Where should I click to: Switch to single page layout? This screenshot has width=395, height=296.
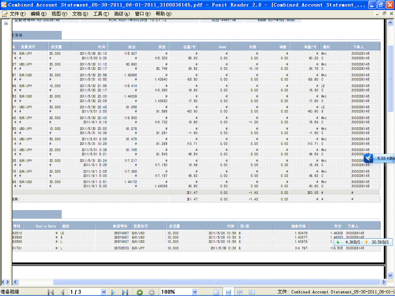click(x=216, y=292)
